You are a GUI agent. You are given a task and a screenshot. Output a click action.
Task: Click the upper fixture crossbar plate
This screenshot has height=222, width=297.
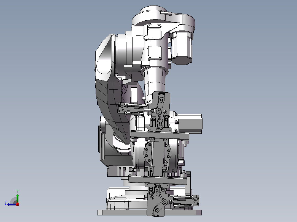pos(160,134)
